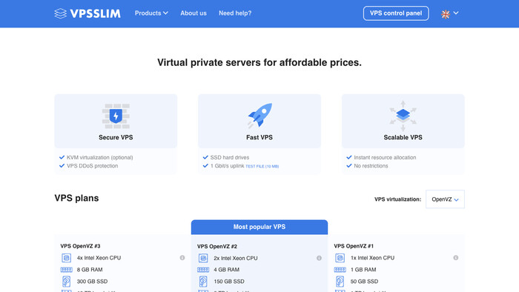This screenshot has width=519, height=292.
Task: Click the Fast VPS rocket icon
Action: 259,115
